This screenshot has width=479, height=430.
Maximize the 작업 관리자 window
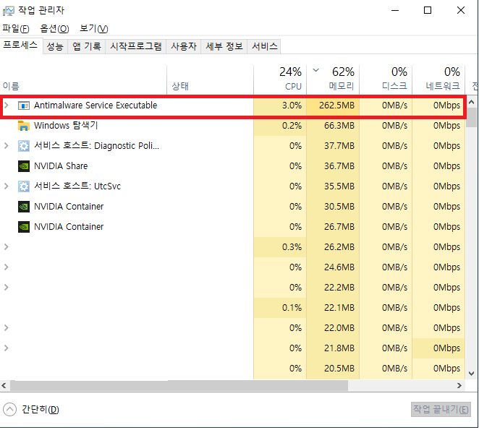pyautogui.click(x=428, y=10)
